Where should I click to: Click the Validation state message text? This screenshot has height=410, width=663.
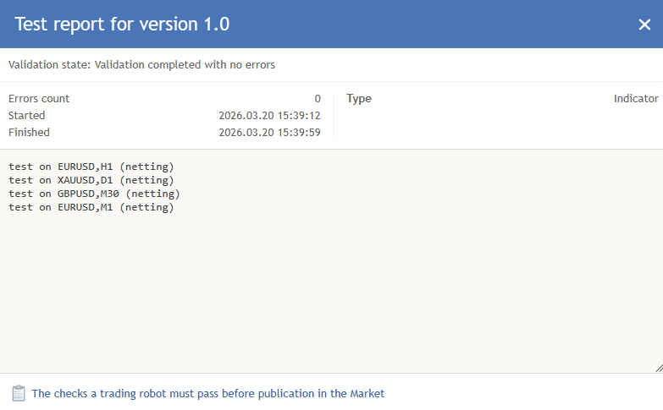[141, 64]
